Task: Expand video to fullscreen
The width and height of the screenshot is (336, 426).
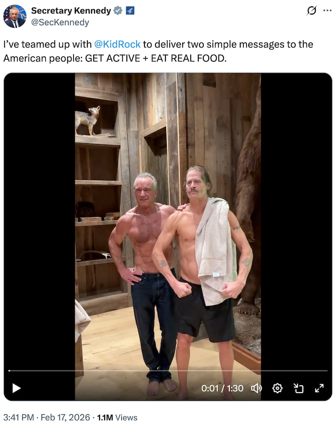Action: point(319,388)
